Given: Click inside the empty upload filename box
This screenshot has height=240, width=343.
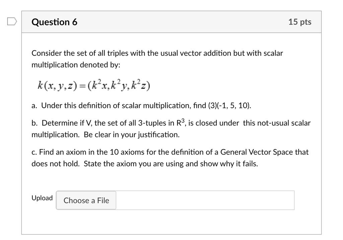Looking at the screenshot, I should 204,200.
